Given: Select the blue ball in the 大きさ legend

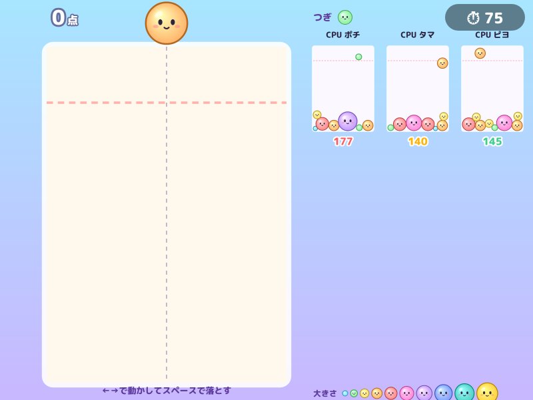Looking at the screenshot, I should pyautogui.click(x=443, y=393).
